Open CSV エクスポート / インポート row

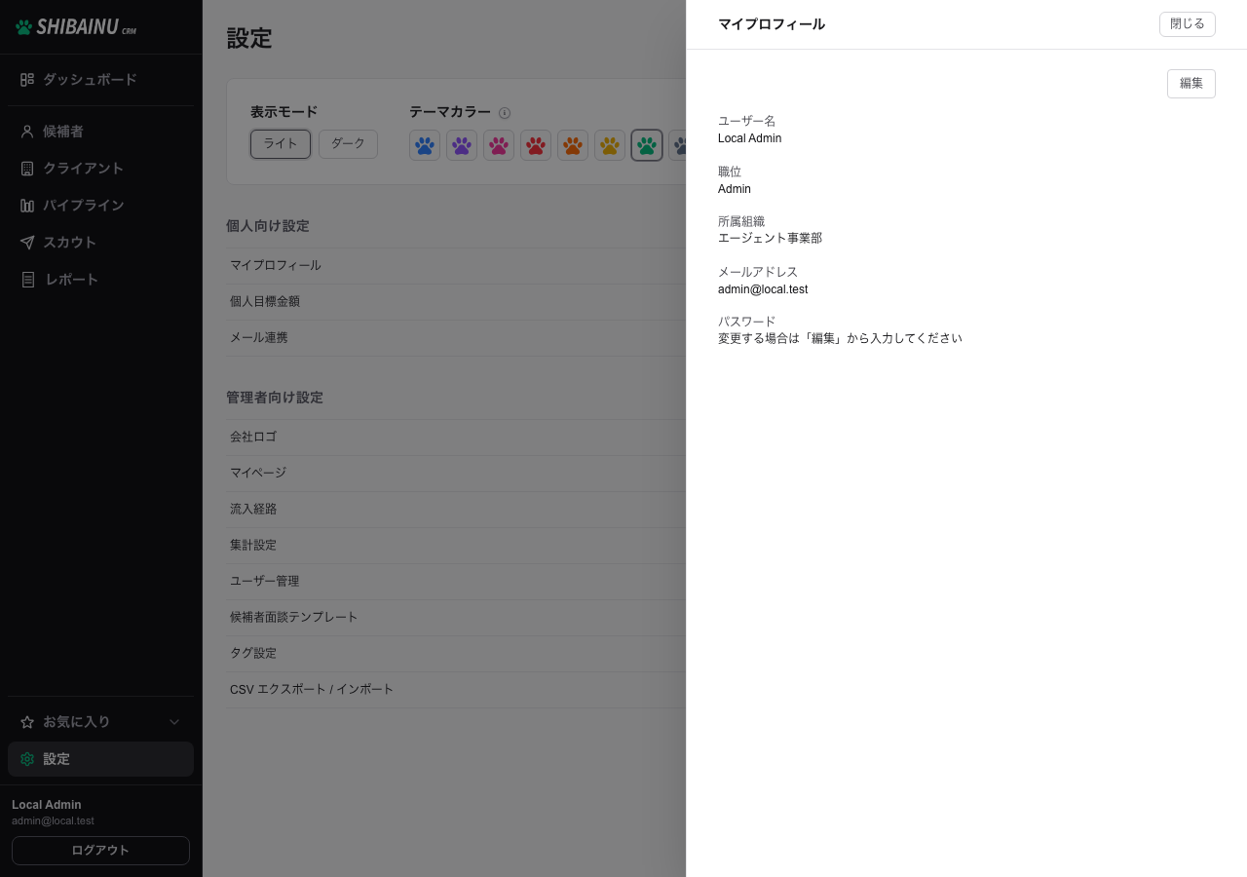click(456, 690)
